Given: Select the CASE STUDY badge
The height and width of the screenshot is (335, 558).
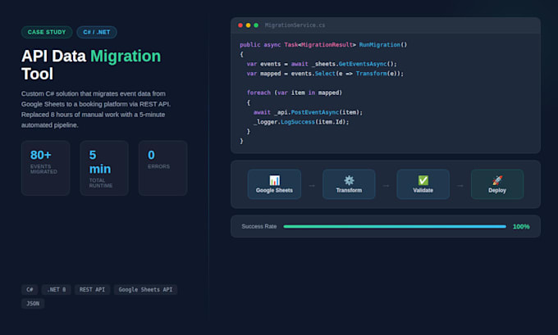Looking at the screenshot, I should pyautogui.click(x=47, y=32).
